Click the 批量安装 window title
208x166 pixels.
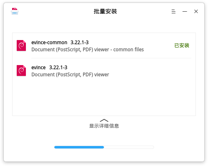pyautogui.click(x=105, y=11)
